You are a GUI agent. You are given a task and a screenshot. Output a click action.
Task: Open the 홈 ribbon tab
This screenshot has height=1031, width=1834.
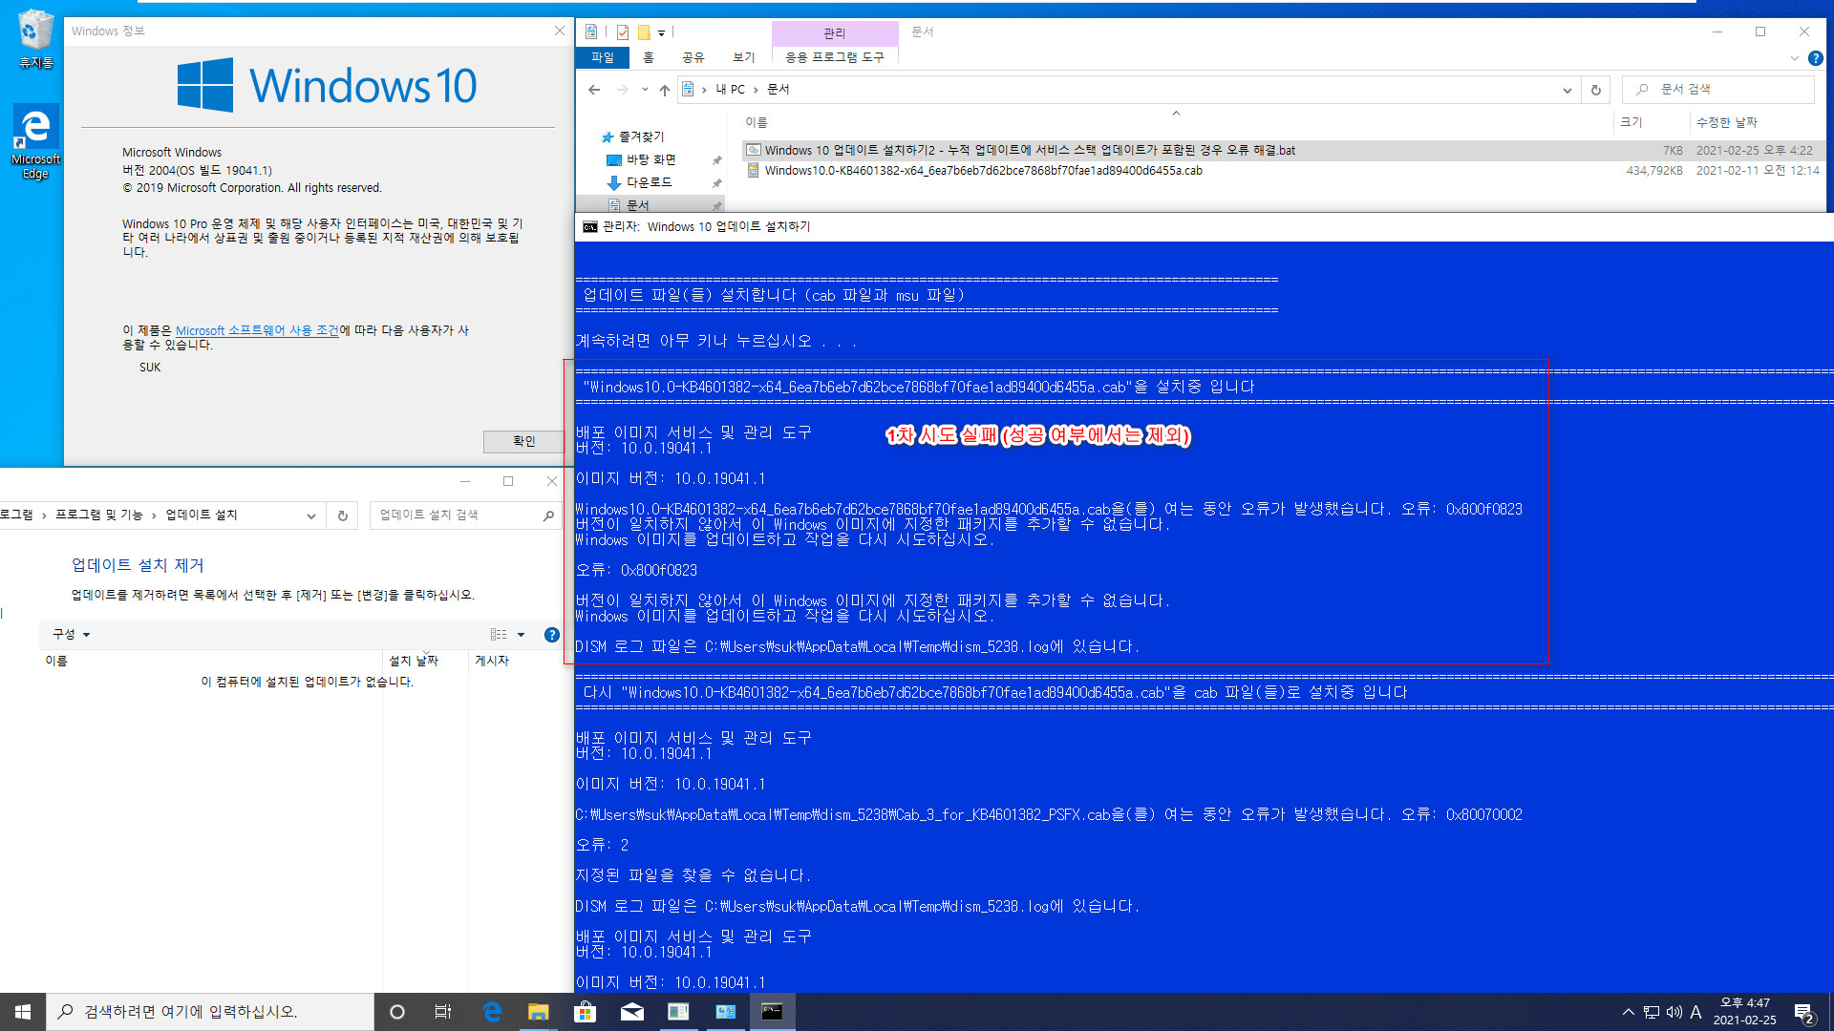649,57
